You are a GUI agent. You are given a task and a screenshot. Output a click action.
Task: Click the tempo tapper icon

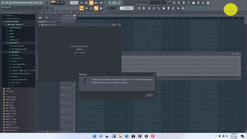pyautogui.click(x=173, y=8)
